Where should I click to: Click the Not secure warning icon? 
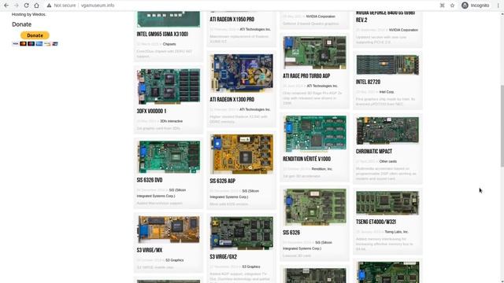click(49, 6)
